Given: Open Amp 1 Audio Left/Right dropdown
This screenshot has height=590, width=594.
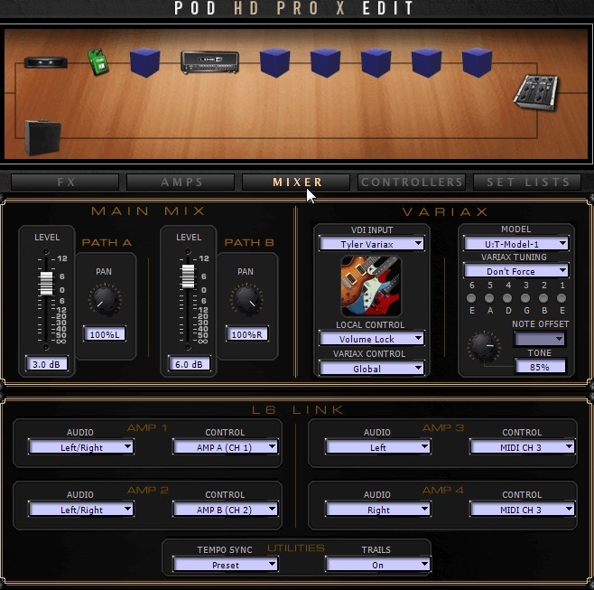Looking at the screenshot, I should pyautogui.click(x=80, y=447).
